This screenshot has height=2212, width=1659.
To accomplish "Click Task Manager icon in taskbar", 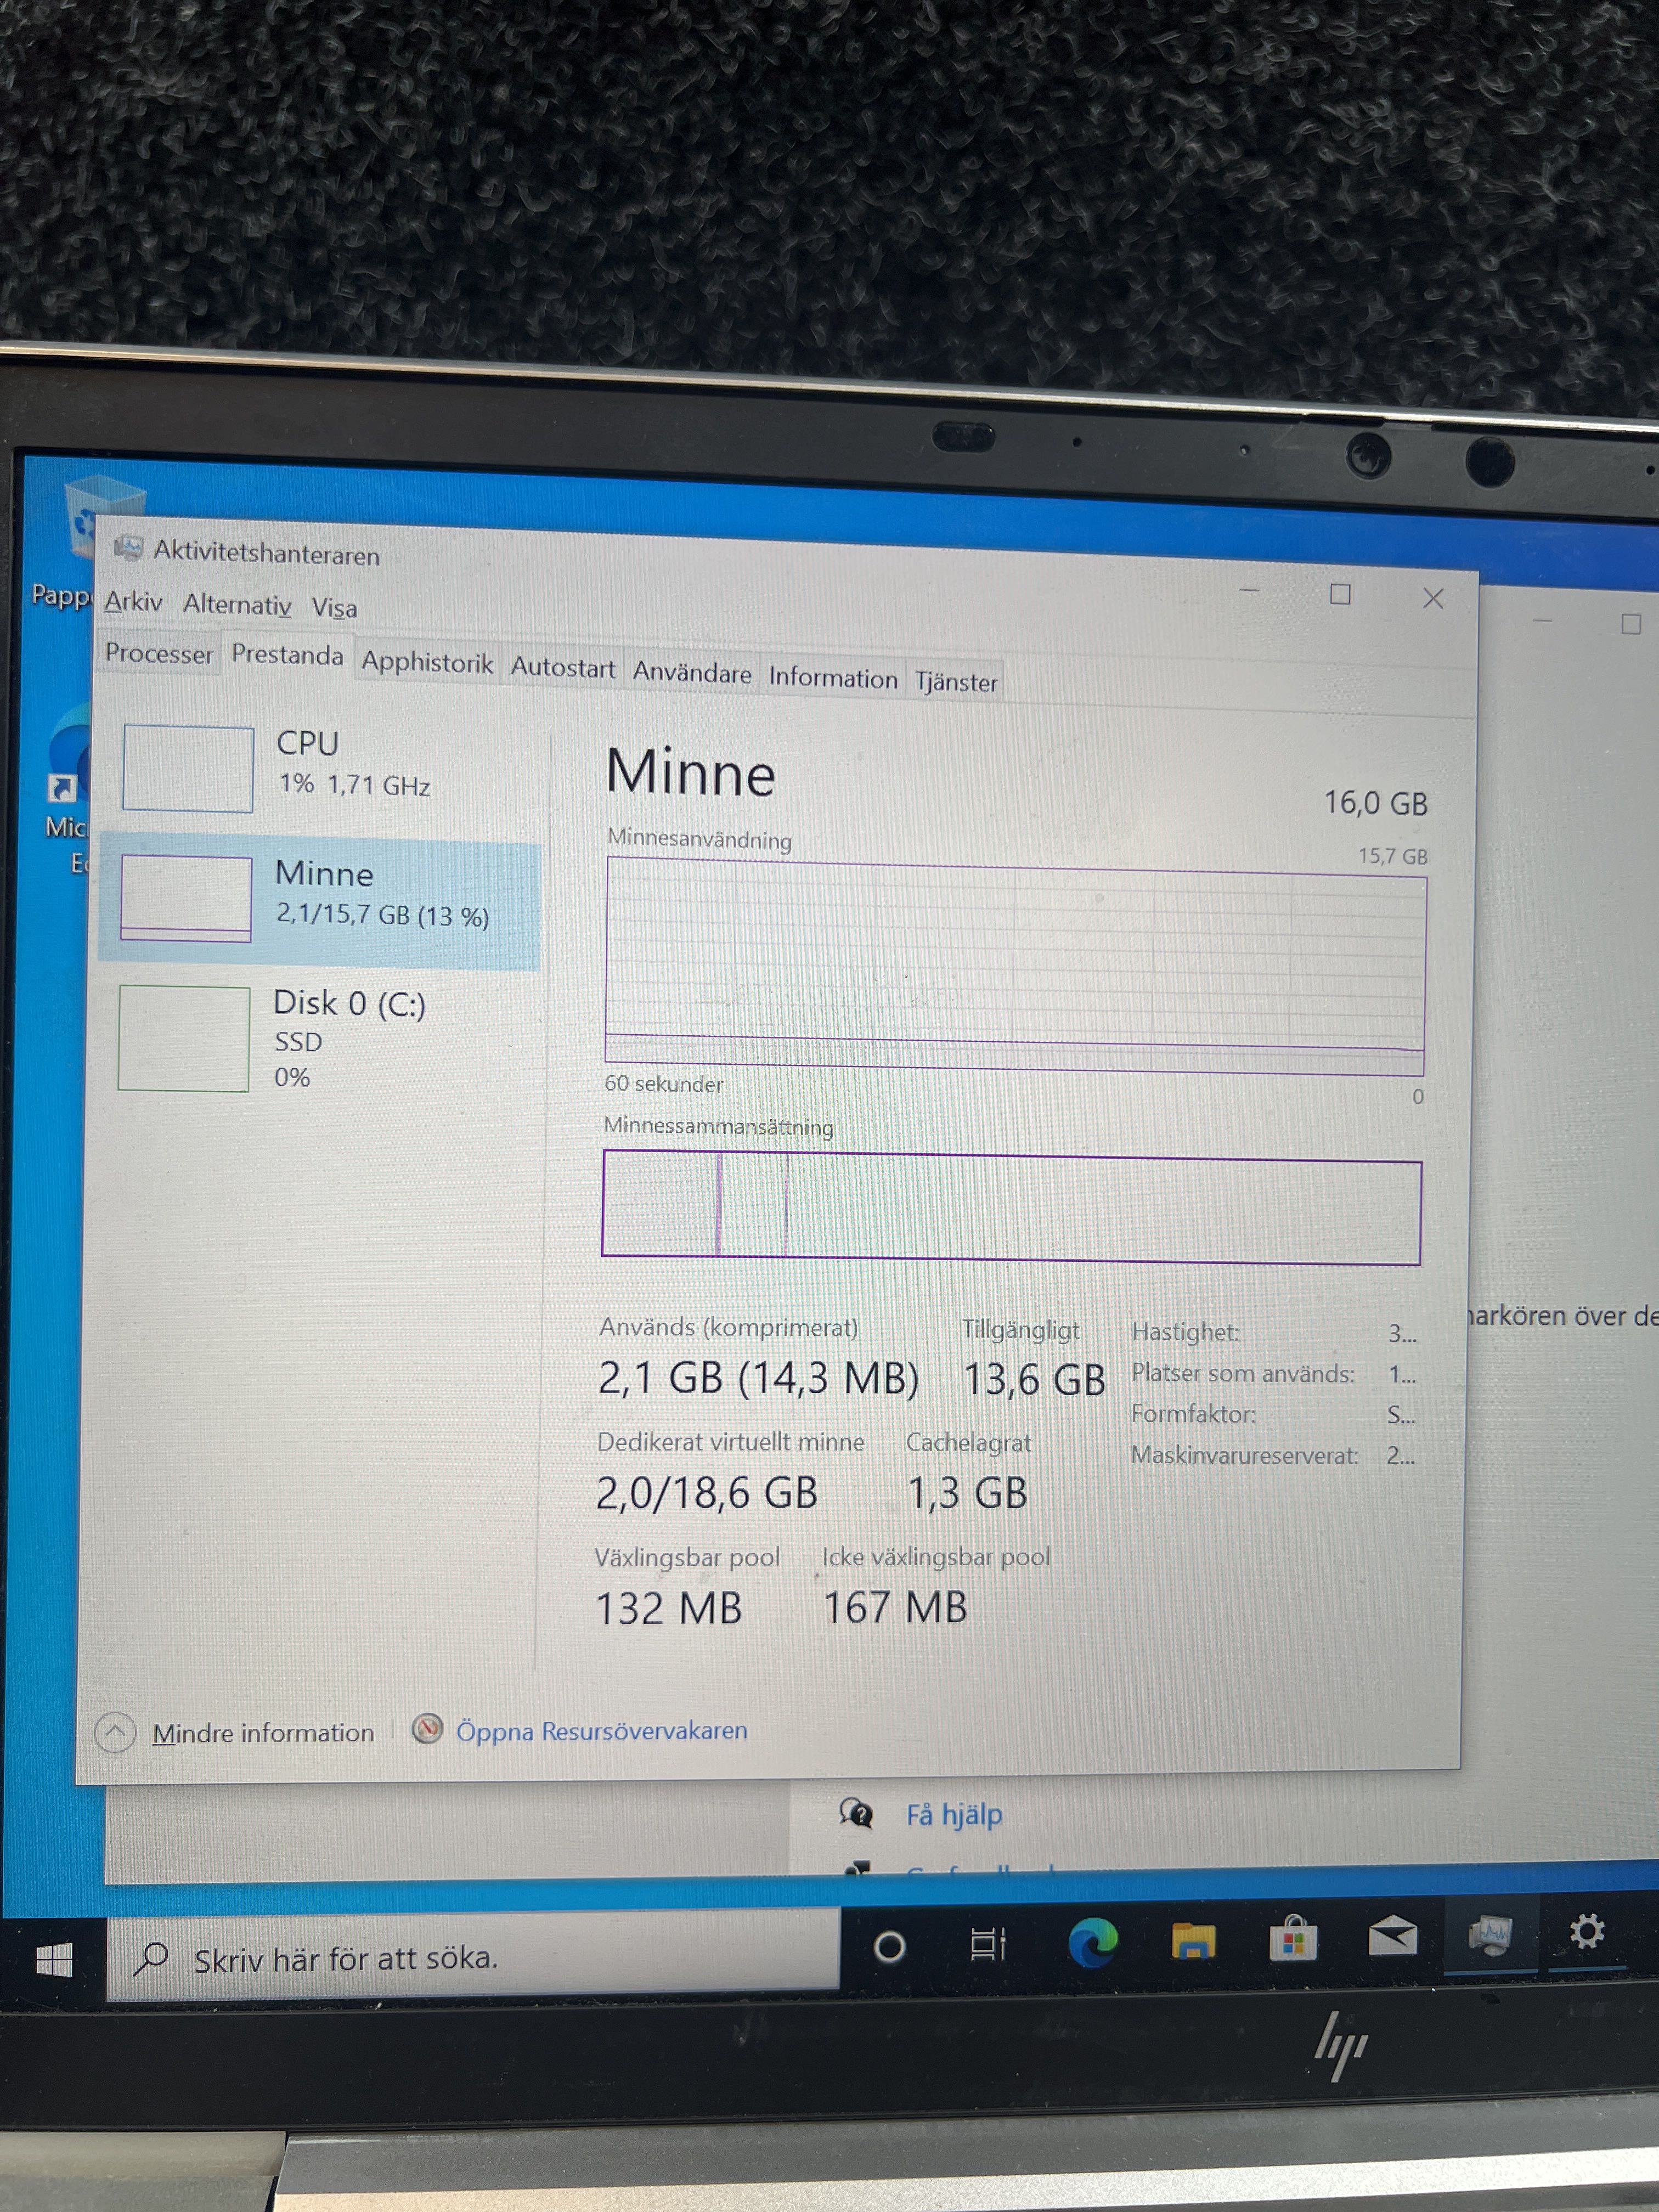I will (x=1490, y=1934).
